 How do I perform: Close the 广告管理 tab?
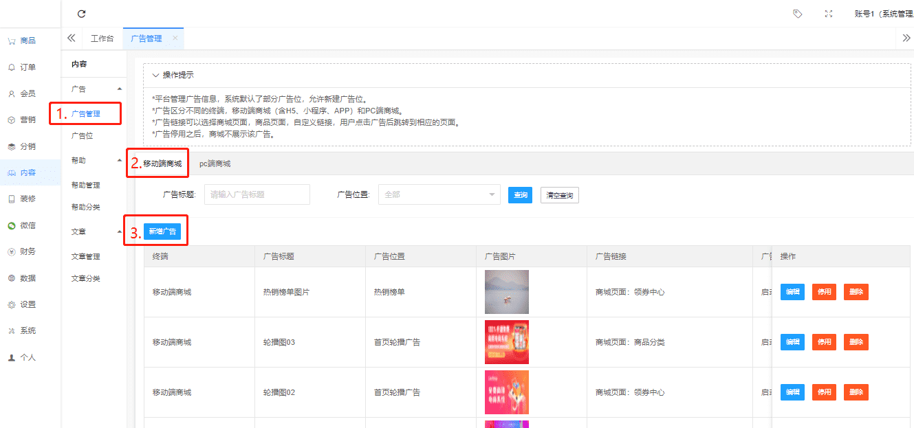point(175,38)
